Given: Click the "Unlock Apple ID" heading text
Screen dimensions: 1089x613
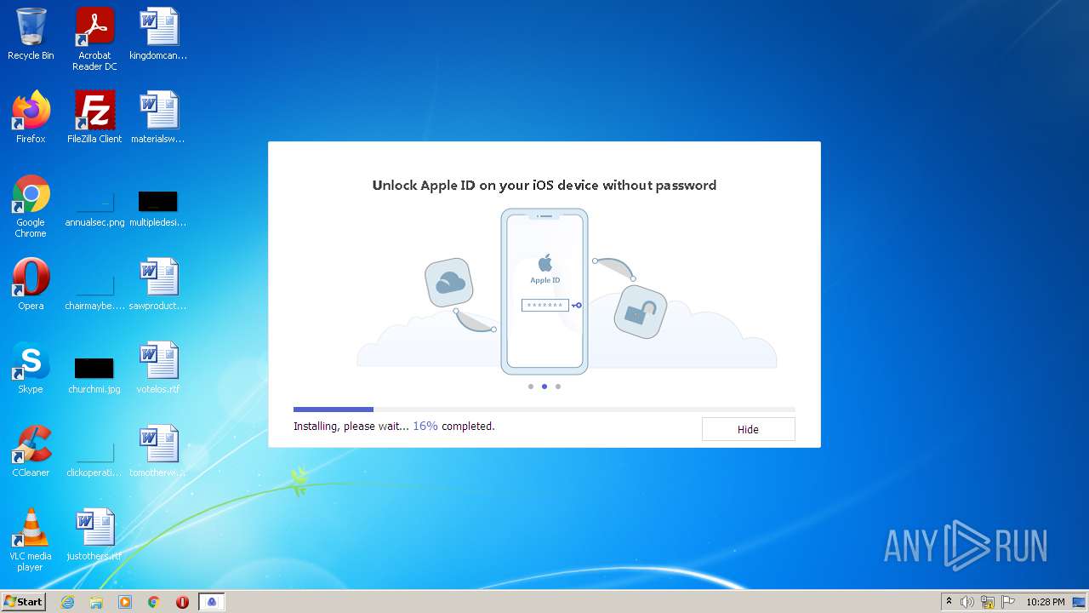Looking at the screenshot, I should [544, 186].
